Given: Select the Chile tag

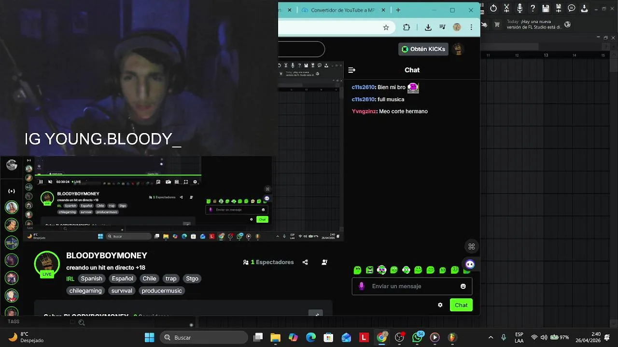Looking at the screenshot, I should pos(149,279).
